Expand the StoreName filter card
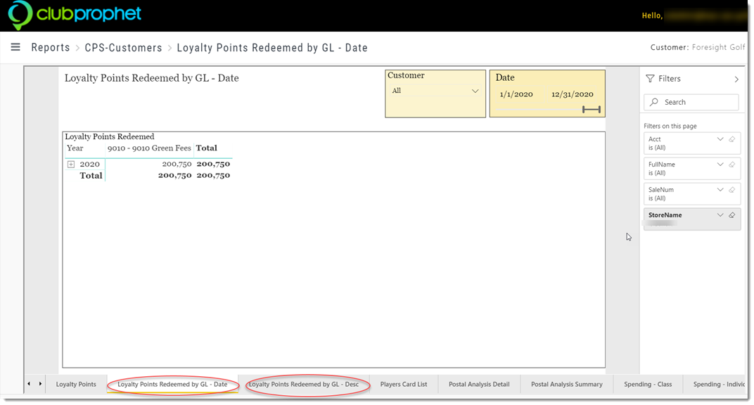 (x=720, y=215)
